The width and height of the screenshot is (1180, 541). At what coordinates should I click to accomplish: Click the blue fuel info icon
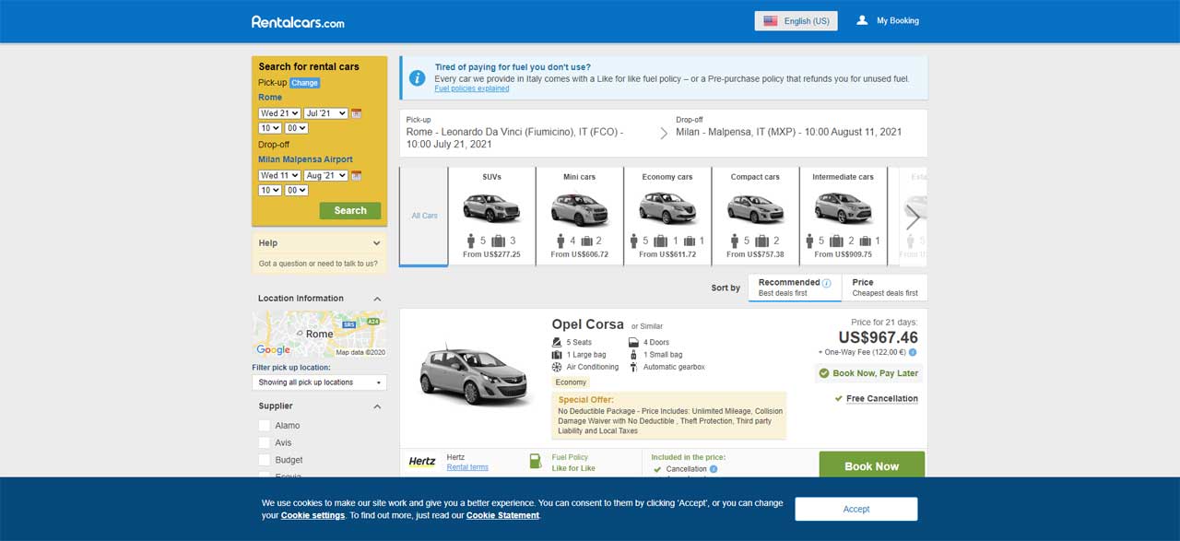[418, 77]
